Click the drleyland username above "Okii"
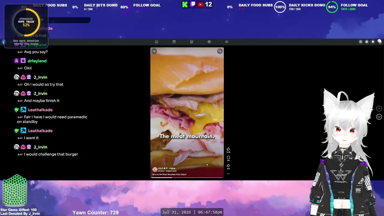The width and height of the screenshot is (384, 216). point(37,61)
